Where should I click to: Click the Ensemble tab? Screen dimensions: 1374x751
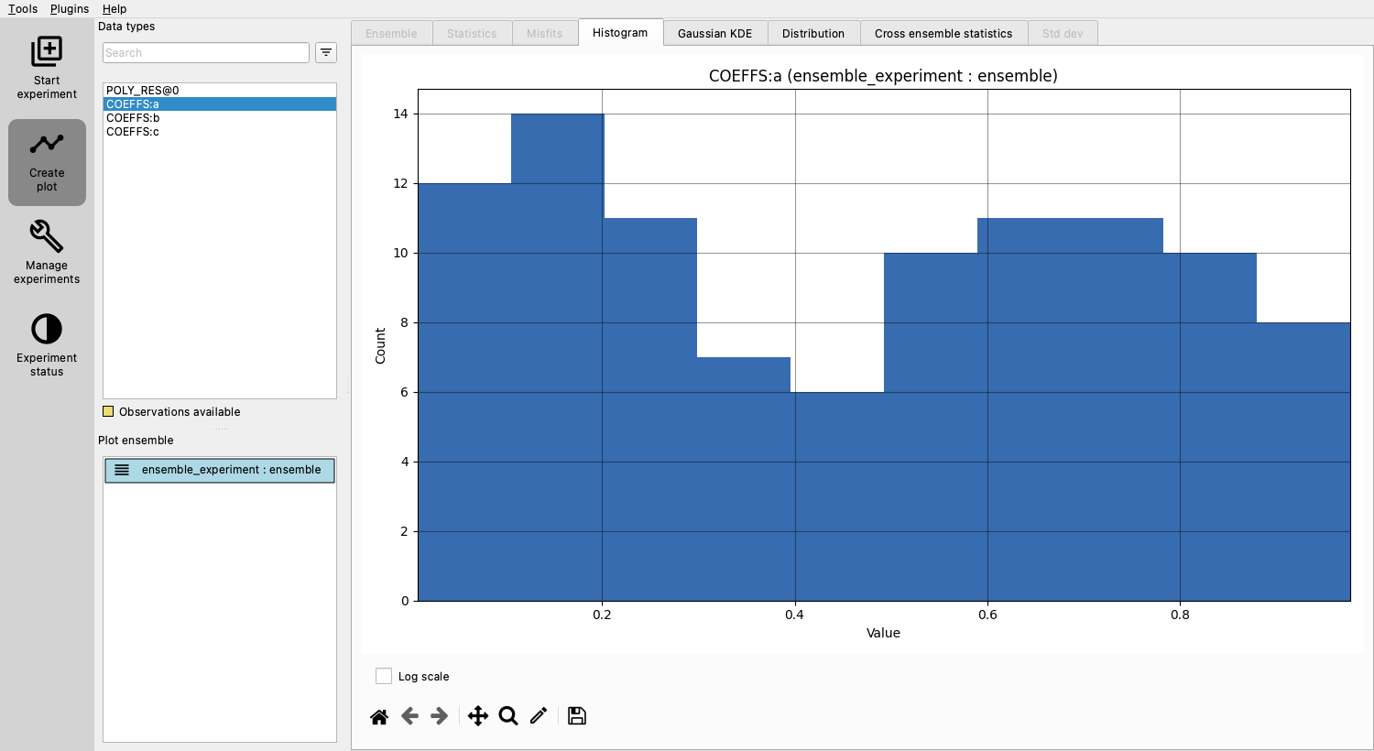pyautogui.click(x=391, y=33)
